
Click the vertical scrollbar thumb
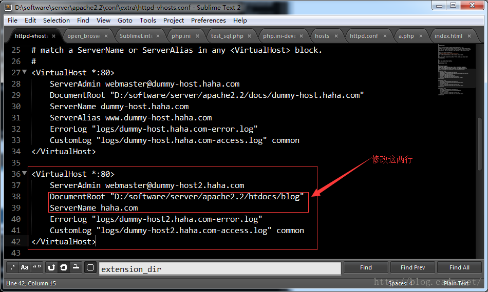coord(480,143)
